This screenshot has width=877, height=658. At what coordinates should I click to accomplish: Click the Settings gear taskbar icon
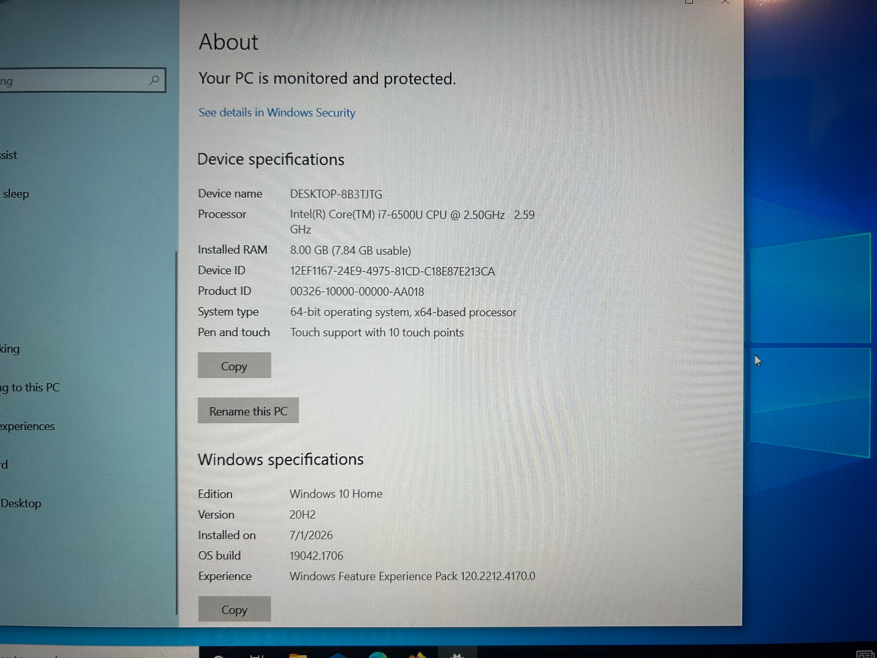(x=457, y=655)
